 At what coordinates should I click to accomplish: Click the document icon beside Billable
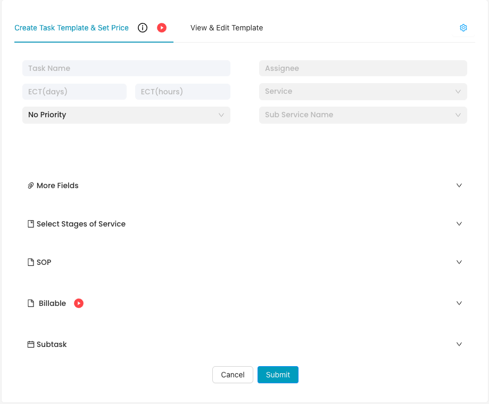pos(30,303)
